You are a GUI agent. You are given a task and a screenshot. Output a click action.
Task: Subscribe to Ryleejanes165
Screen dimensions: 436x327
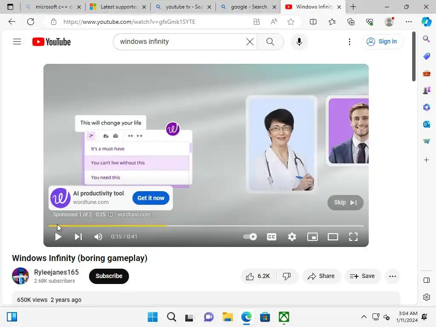[x=109, y=276]
